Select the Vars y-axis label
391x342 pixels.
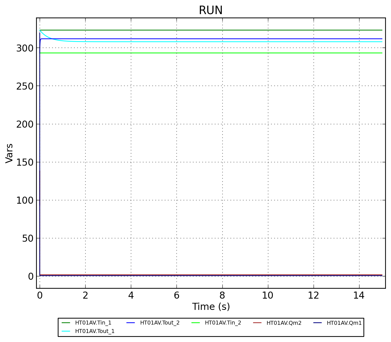(9, 153)
